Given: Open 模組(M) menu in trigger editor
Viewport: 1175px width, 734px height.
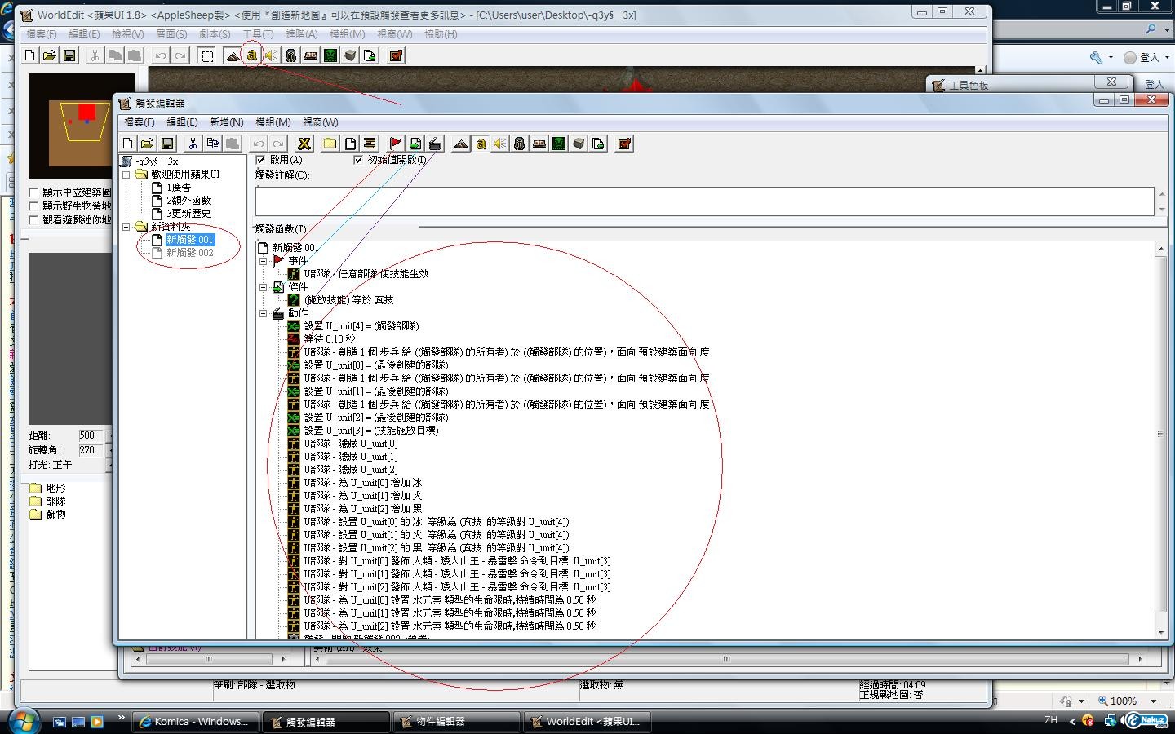Looking at the screenshot, I should (x=273, y=122).
